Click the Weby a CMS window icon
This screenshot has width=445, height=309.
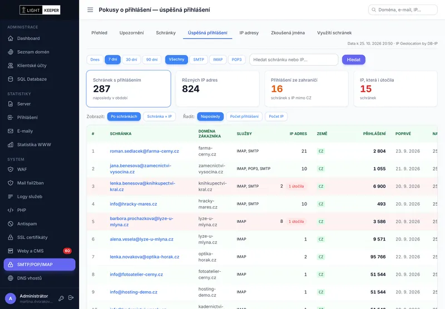point(11,251)
